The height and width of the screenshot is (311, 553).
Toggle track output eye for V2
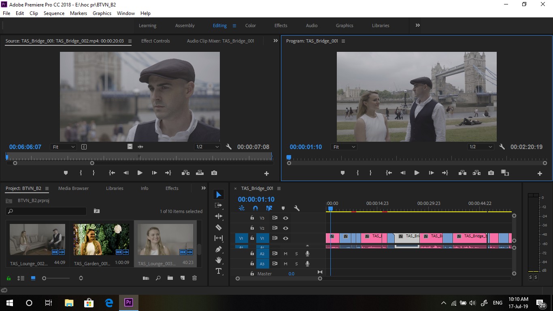click(x=285, y=228)
